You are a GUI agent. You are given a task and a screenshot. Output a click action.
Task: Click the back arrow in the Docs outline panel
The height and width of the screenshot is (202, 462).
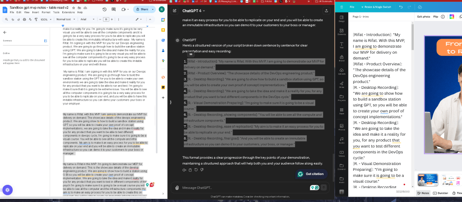5,32
